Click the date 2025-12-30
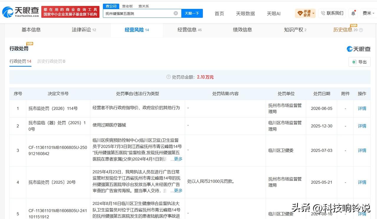This screenshot has width=377, height=219. coord(322,126)
